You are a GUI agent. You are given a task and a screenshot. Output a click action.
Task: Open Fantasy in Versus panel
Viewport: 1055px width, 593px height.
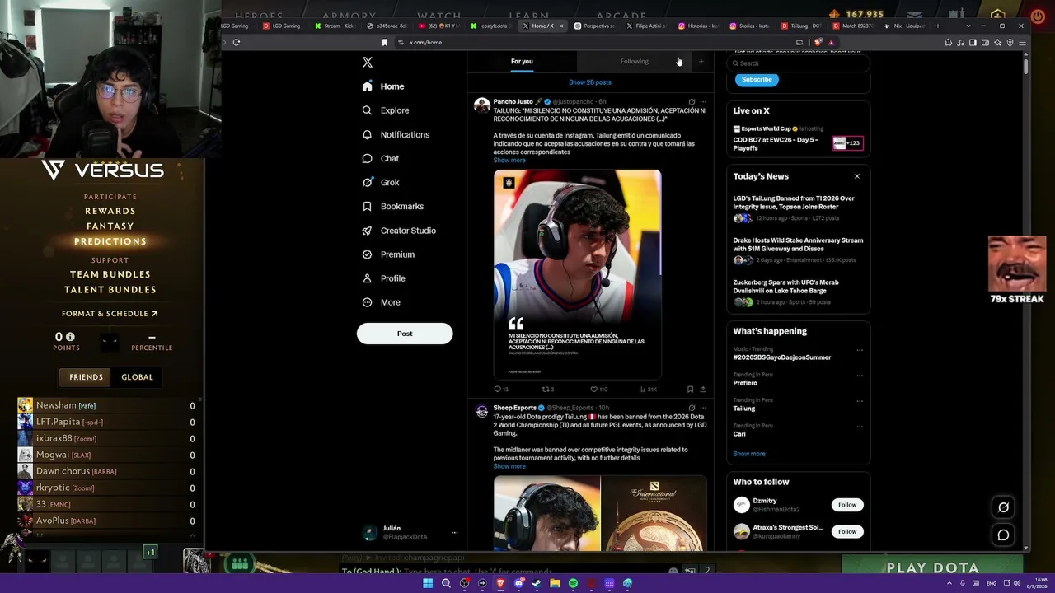pyautogui.click(x=110, y=226)
